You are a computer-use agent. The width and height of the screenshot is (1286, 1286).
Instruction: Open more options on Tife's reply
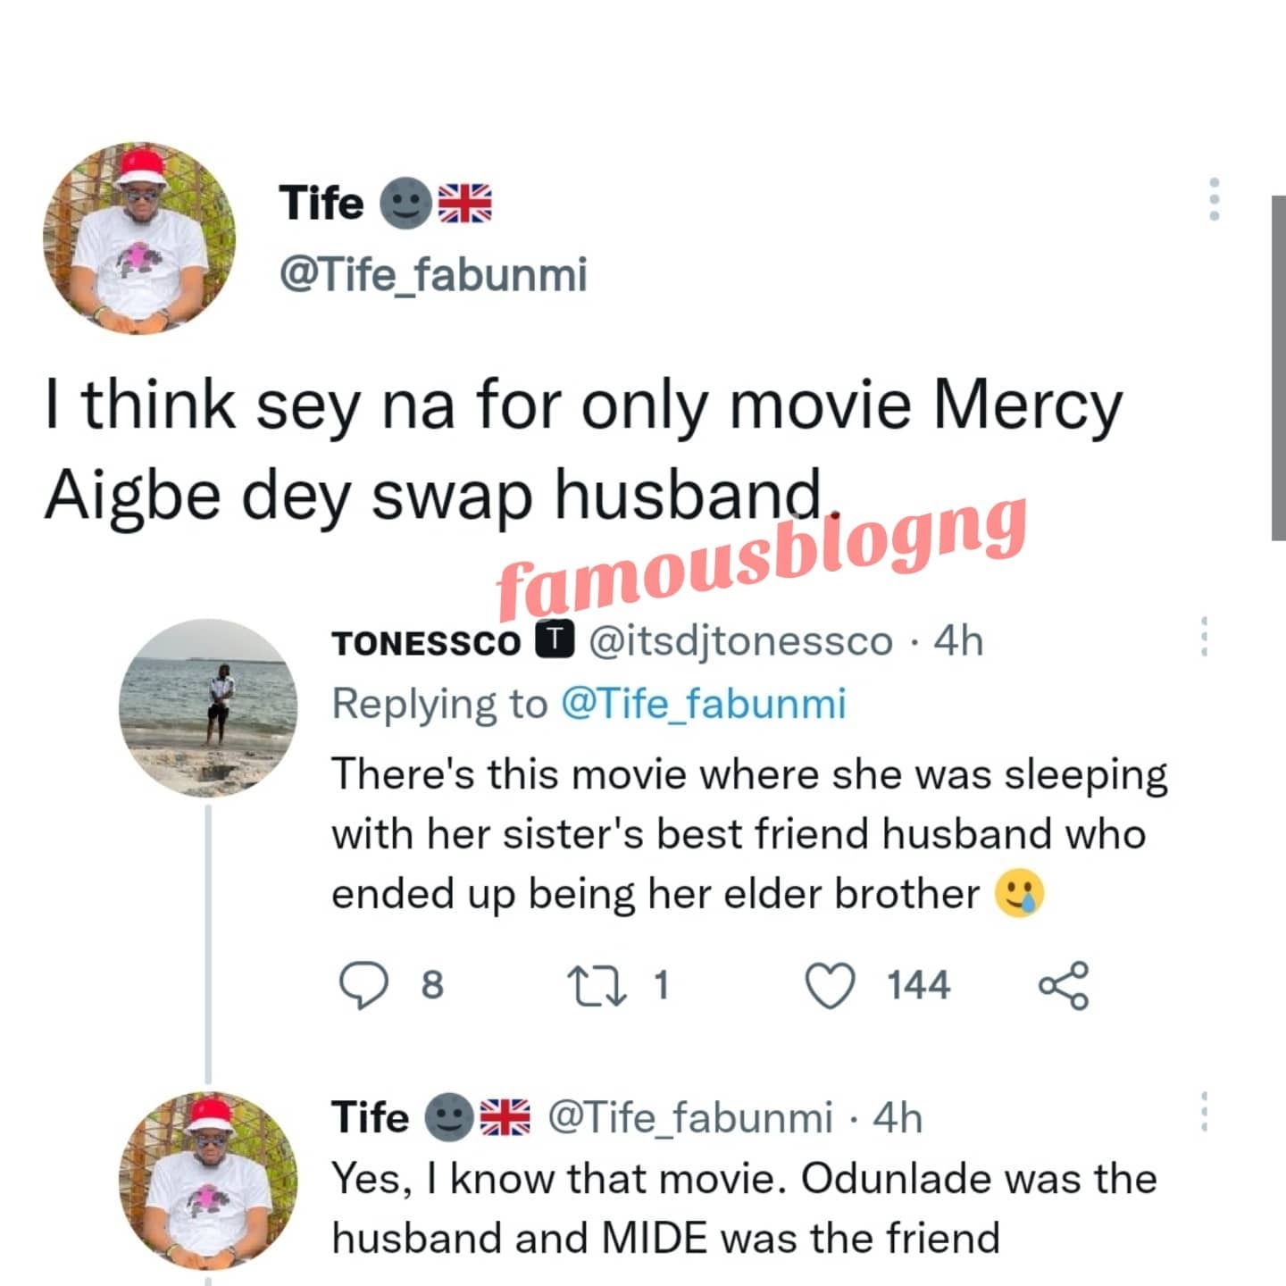click(x=1204, y=1114)
